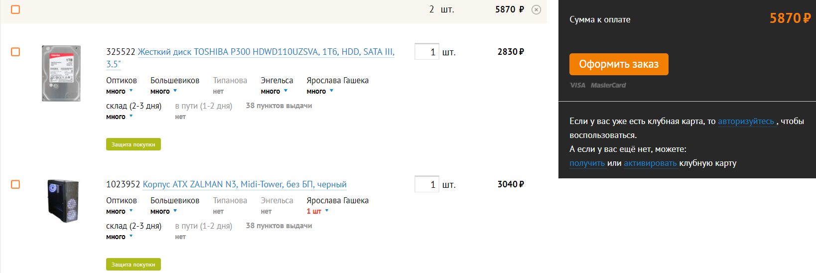Open the Корпус ATX ZALMAN N3 link
Image resolution: width=816 pixels, height=273 pixels.
[244, 184]
